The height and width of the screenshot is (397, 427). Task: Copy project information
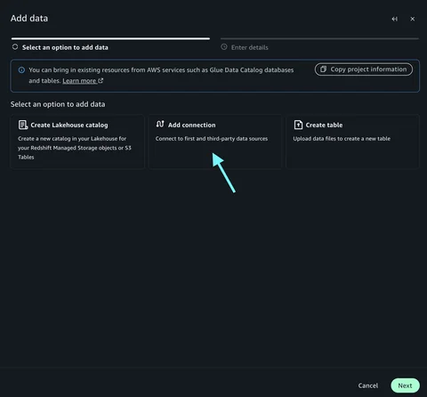point(364,69)
